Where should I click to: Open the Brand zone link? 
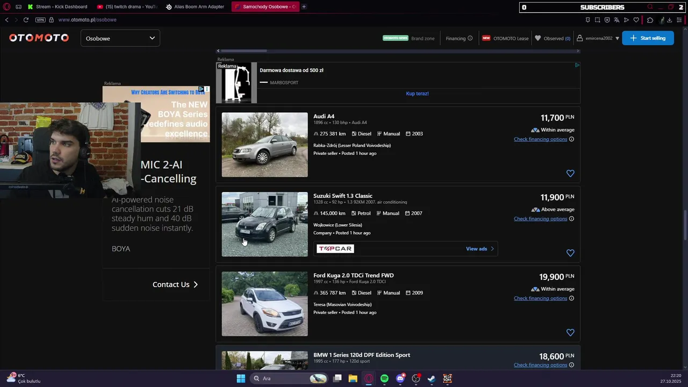pos(423,39)
